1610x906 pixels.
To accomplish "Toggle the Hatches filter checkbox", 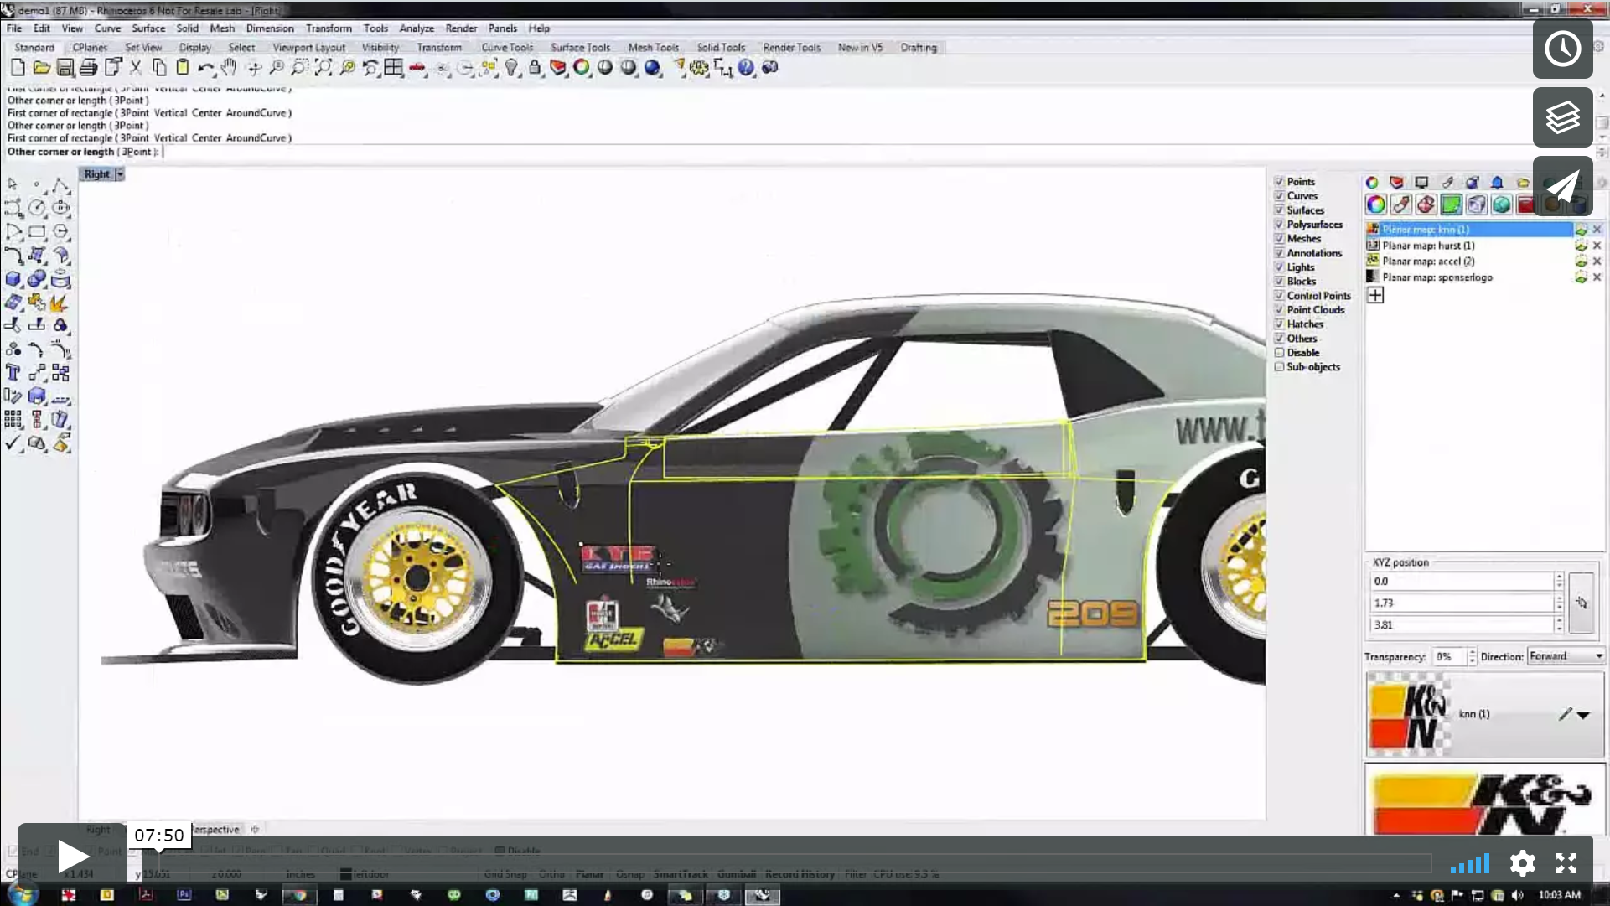I will click(x=1280, y=324).
